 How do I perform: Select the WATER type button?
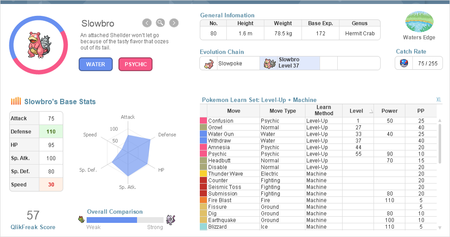[95, 65]
